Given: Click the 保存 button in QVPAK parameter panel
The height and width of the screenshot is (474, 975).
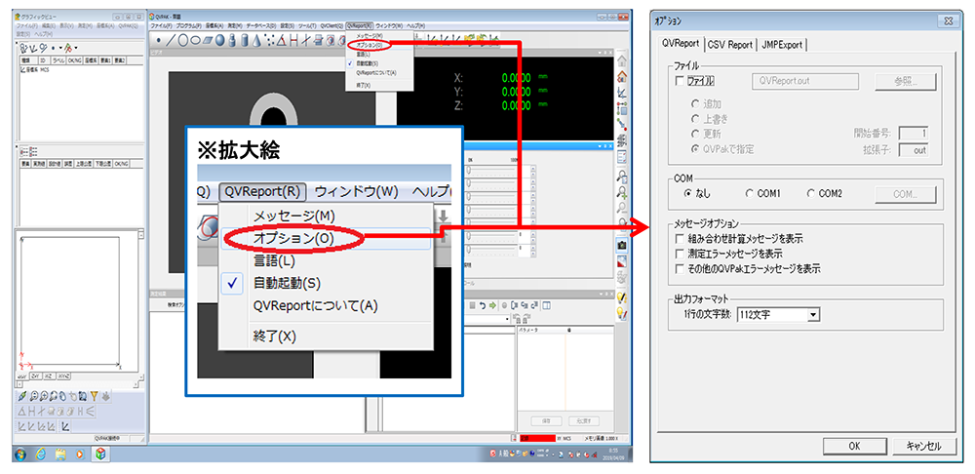Looking at the screenshot, I should 547,421.
